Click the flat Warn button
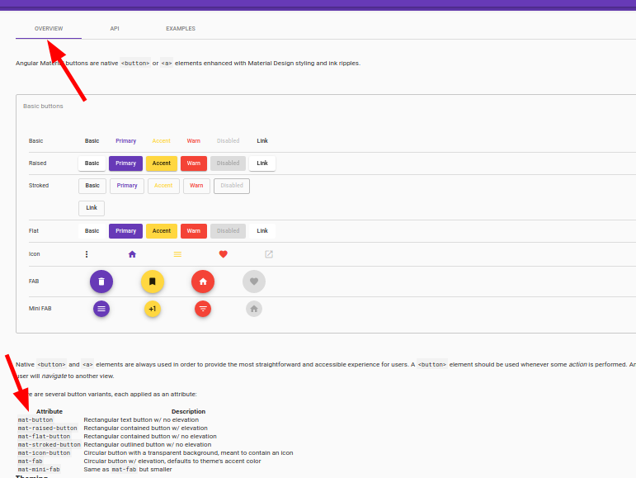 click(194, 231)
